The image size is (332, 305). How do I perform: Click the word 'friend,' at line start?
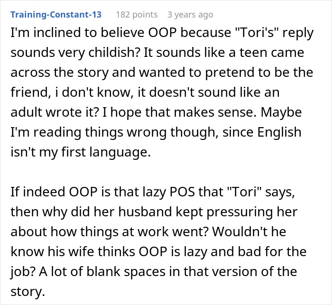[x=30, y=92]
